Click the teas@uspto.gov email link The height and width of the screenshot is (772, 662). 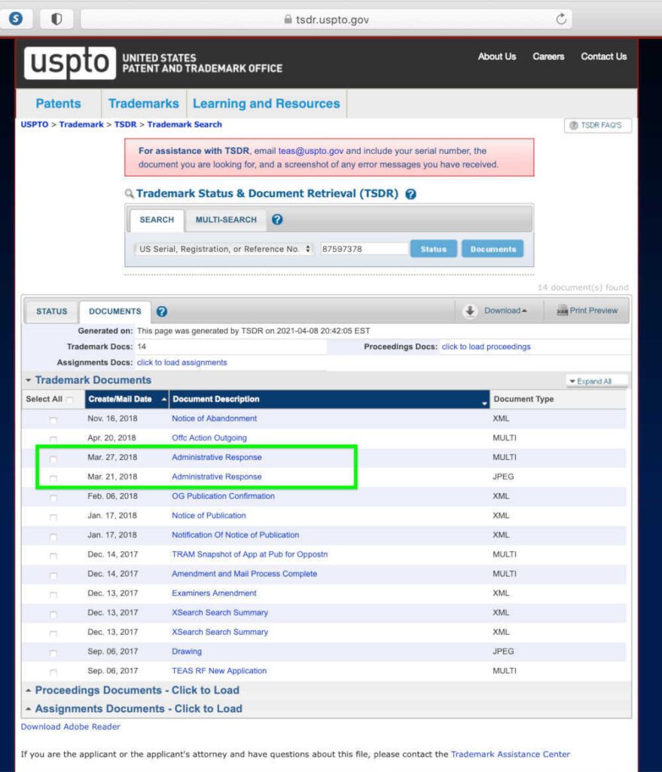(311, 151)
